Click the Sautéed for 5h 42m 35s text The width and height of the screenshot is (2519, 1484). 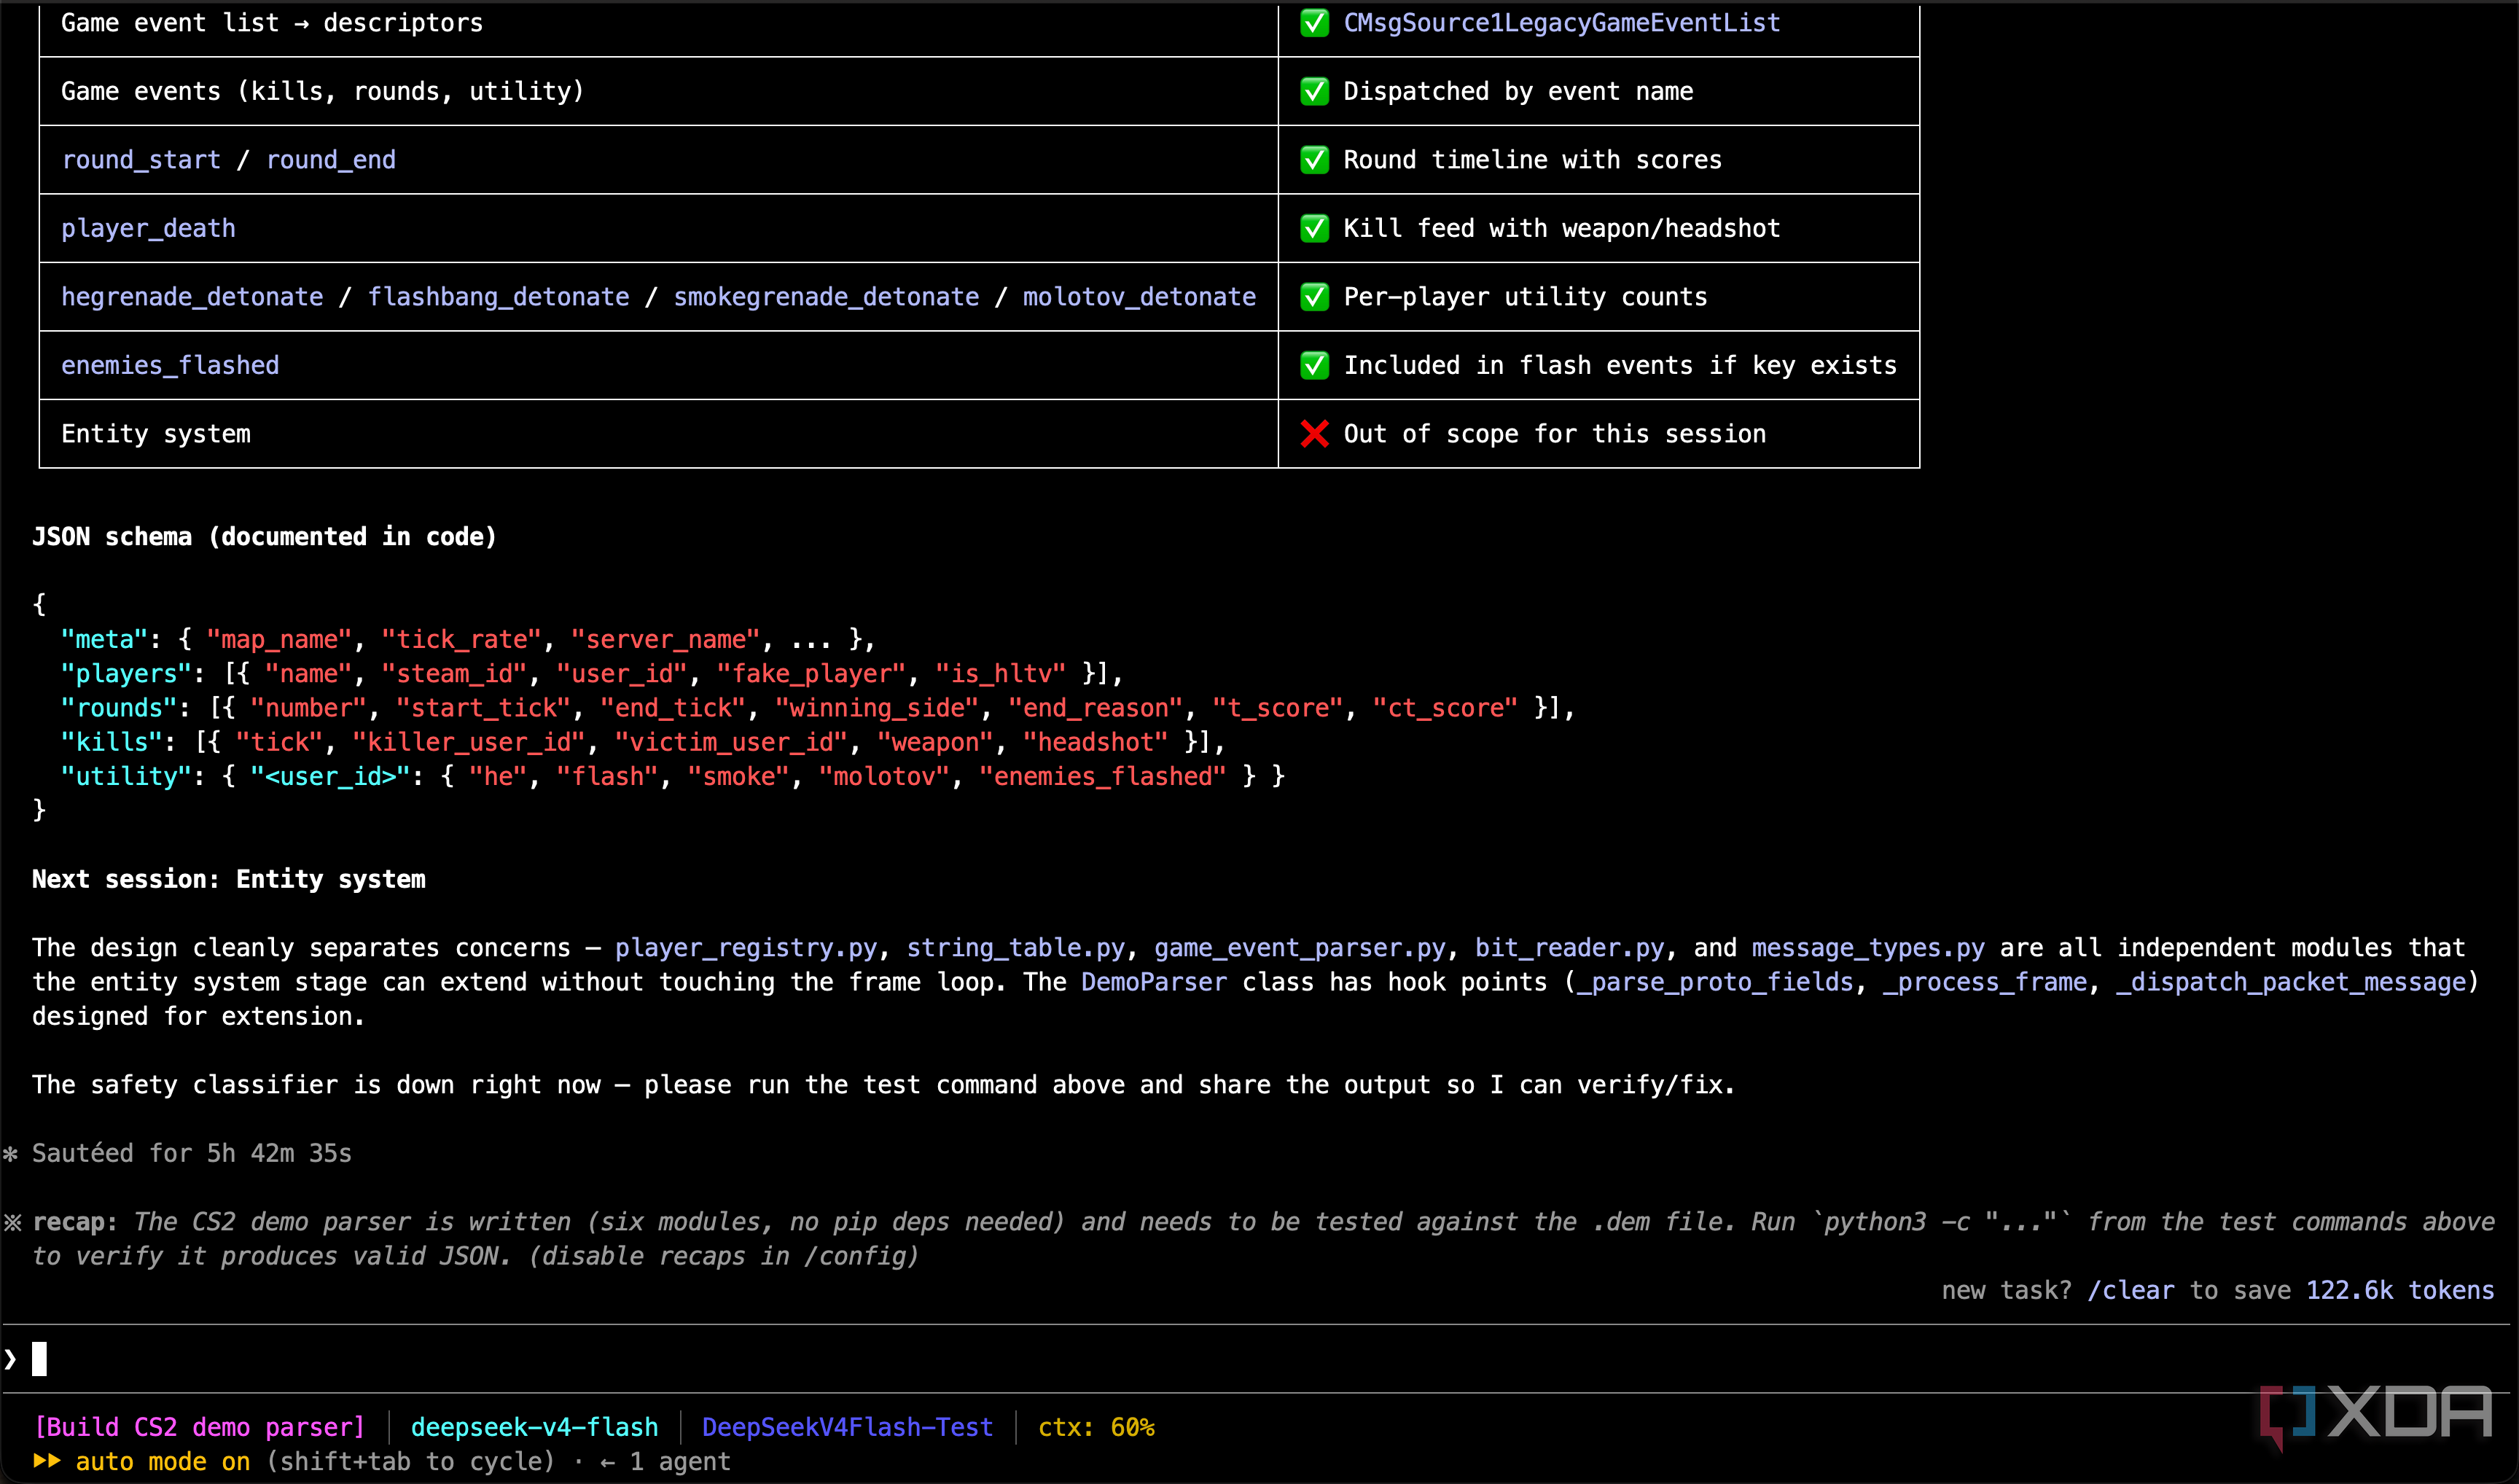tap(192, 1154)
